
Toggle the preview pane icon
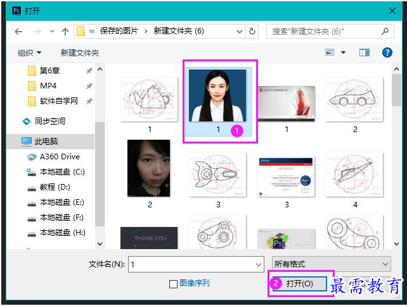click(364, 53)
